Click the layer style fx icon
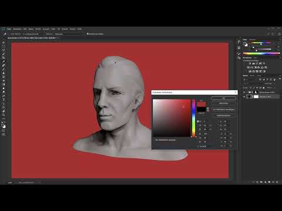 257,182
